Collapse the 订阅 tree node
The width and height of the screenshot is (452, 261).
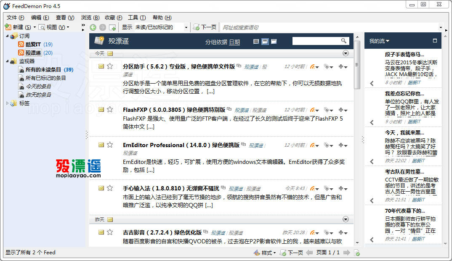(7, 36)
